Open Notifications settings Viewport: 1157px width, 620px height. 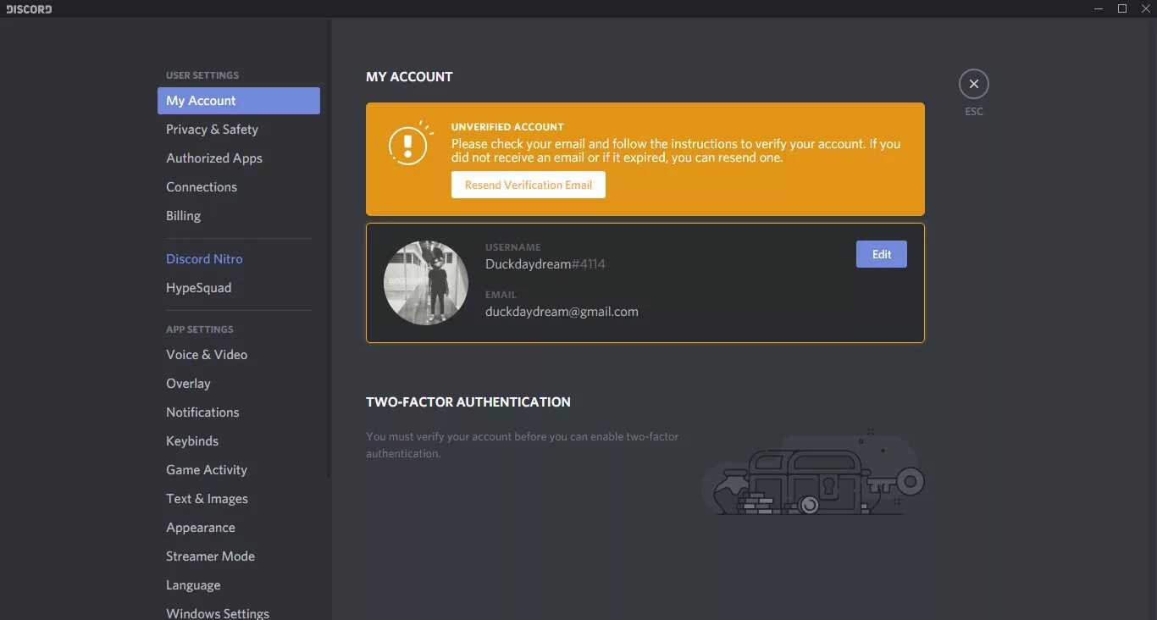click(239, 412)
